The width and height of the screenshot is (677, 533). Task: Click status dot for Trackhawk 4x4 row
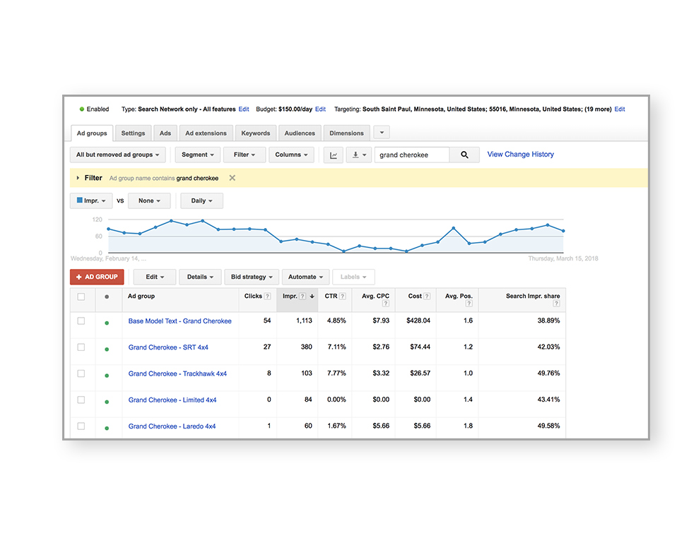(107, 376)
